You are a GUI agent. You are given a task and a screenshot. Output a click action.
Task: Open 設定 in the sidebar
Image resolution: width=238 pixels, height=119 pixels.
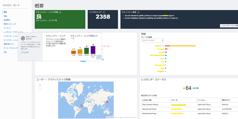pos(5,52)
